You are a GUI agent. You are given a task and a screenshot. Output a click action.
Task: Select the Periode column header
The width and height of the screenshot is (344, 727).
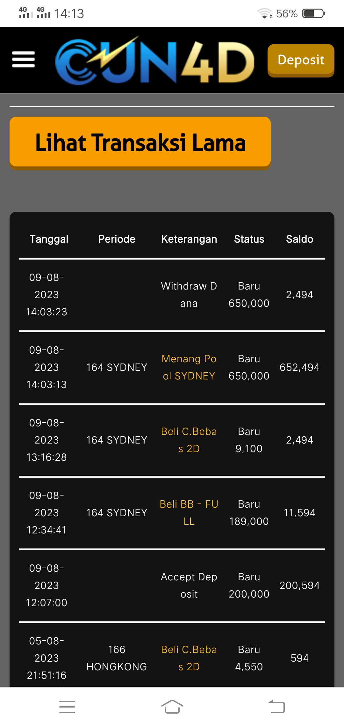[x=117, y=239]
